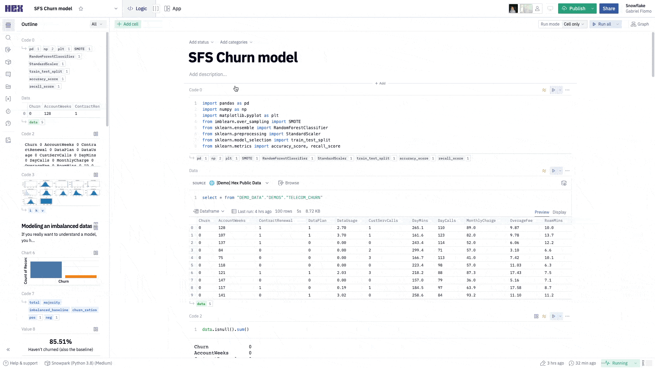This screenshot has height=368, width=655.
Task: Click the Share button
Action: coord(609,9)
